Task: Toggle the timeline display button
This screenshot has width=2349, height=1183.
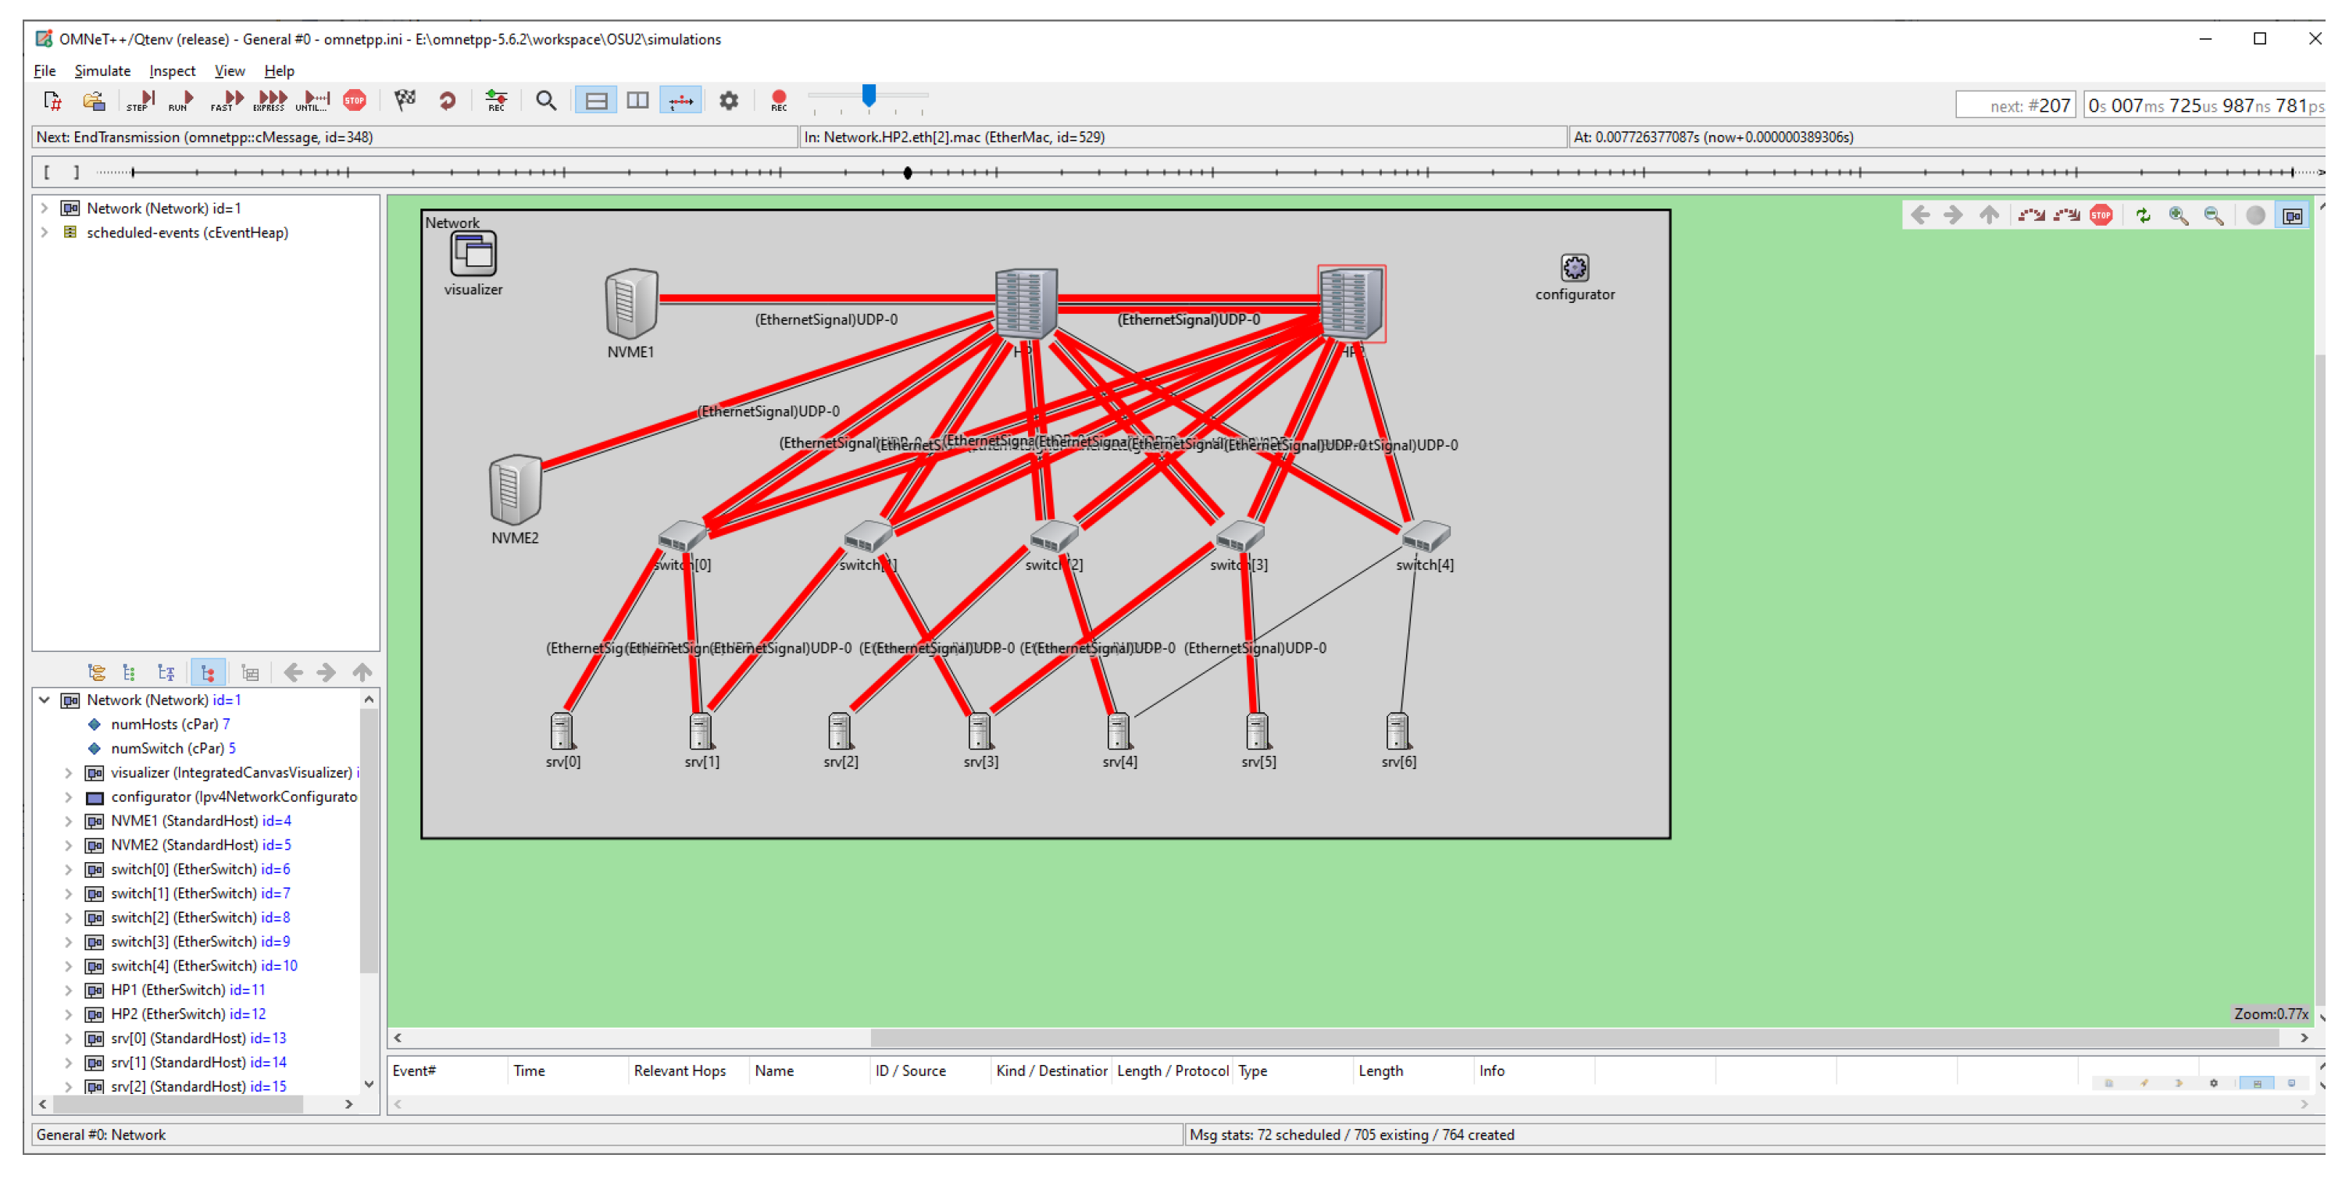Action: (x=680, y=100)
